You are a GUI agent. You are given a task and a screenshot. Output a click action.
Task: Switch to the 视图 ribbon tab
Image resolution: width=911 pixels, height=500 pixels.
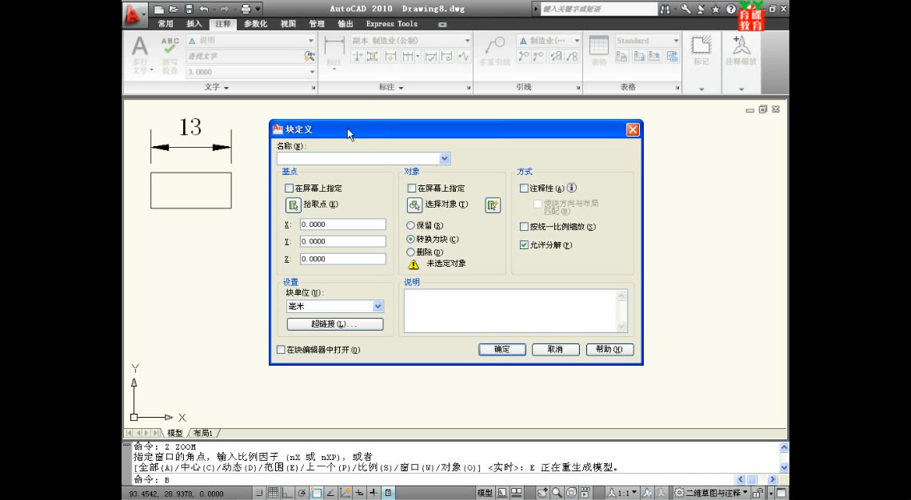point(288,24)
